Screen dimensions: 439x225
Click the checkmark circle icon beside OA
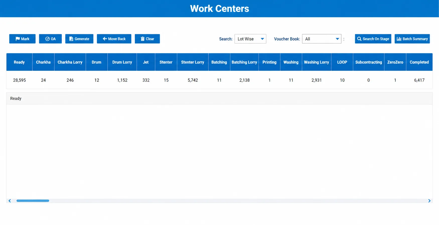click(x=47, y=39)
